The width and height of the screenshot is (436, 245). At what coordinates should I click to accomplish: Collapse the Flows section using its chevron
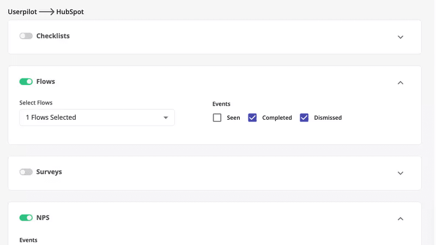click(401, 83)
